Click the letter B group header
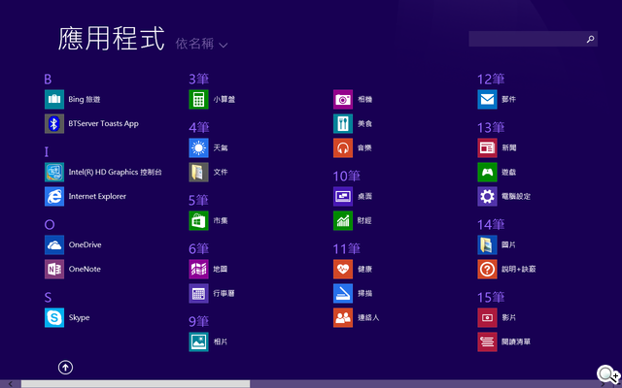The height and width of the screenshot is (388, 622). 48,78
